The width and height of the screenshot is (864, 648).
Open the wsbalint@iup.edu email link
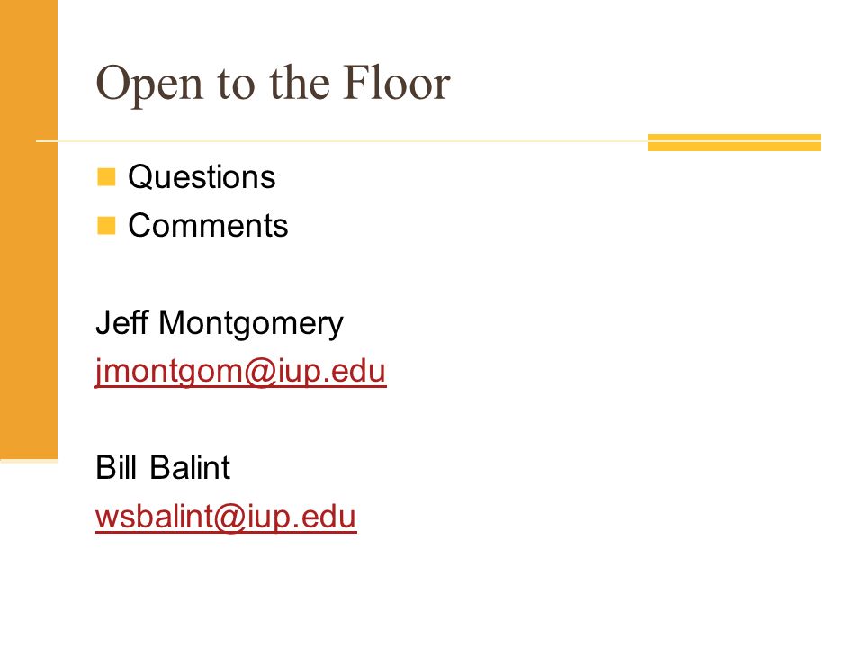[226, 517]
